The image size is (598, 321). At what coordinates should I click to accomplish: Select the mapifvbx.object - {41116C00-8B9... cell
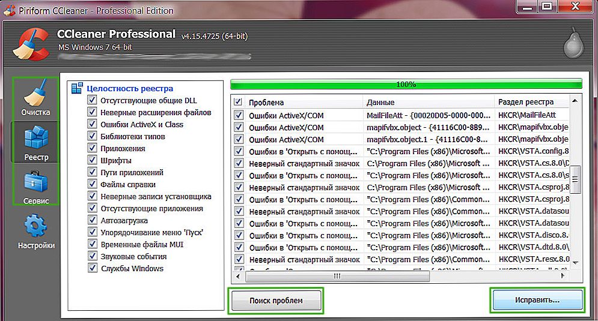429,127
